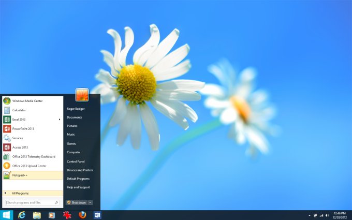352x220 pixels.
Task: Expand All Programs list
Action: [x=33, y=193]
